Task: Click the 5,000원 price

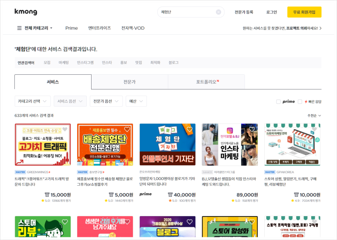Action: coord(124,195)
